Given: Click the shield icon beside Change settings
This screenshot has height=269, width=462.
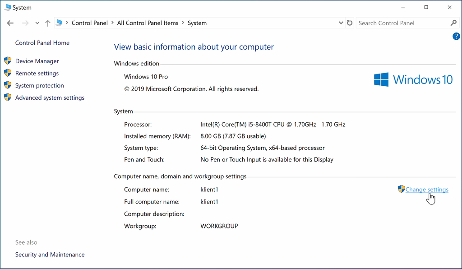Looking at the screenshot, I should (401, 189).
